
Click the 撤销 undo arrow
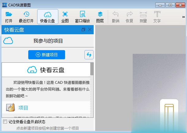click(x=115, y=17)
